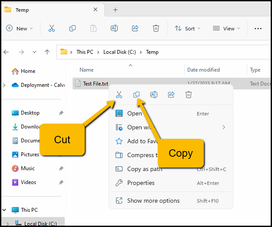Image resolution: width=272 pixels, height=227 pixels.
Task: Select Properties from the context menu
Action: (141, 183)
